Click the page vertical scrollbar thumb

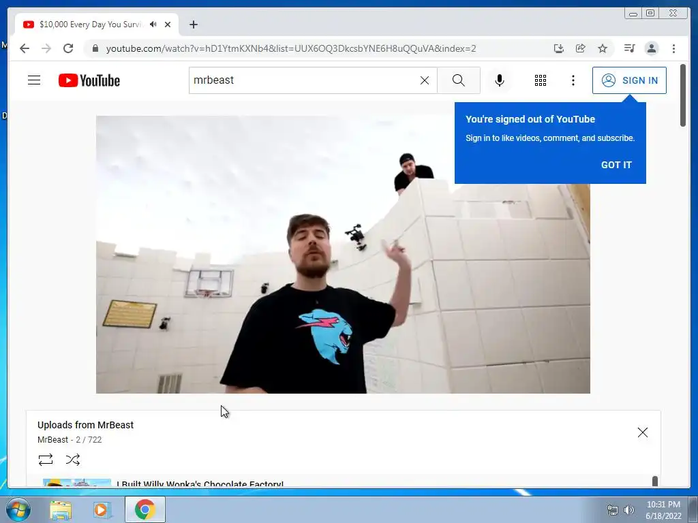683,95
